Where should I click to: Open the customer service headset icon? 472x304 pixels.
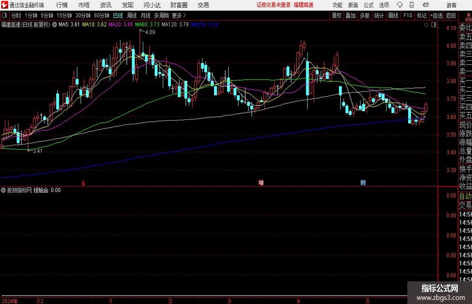point(400,5)
